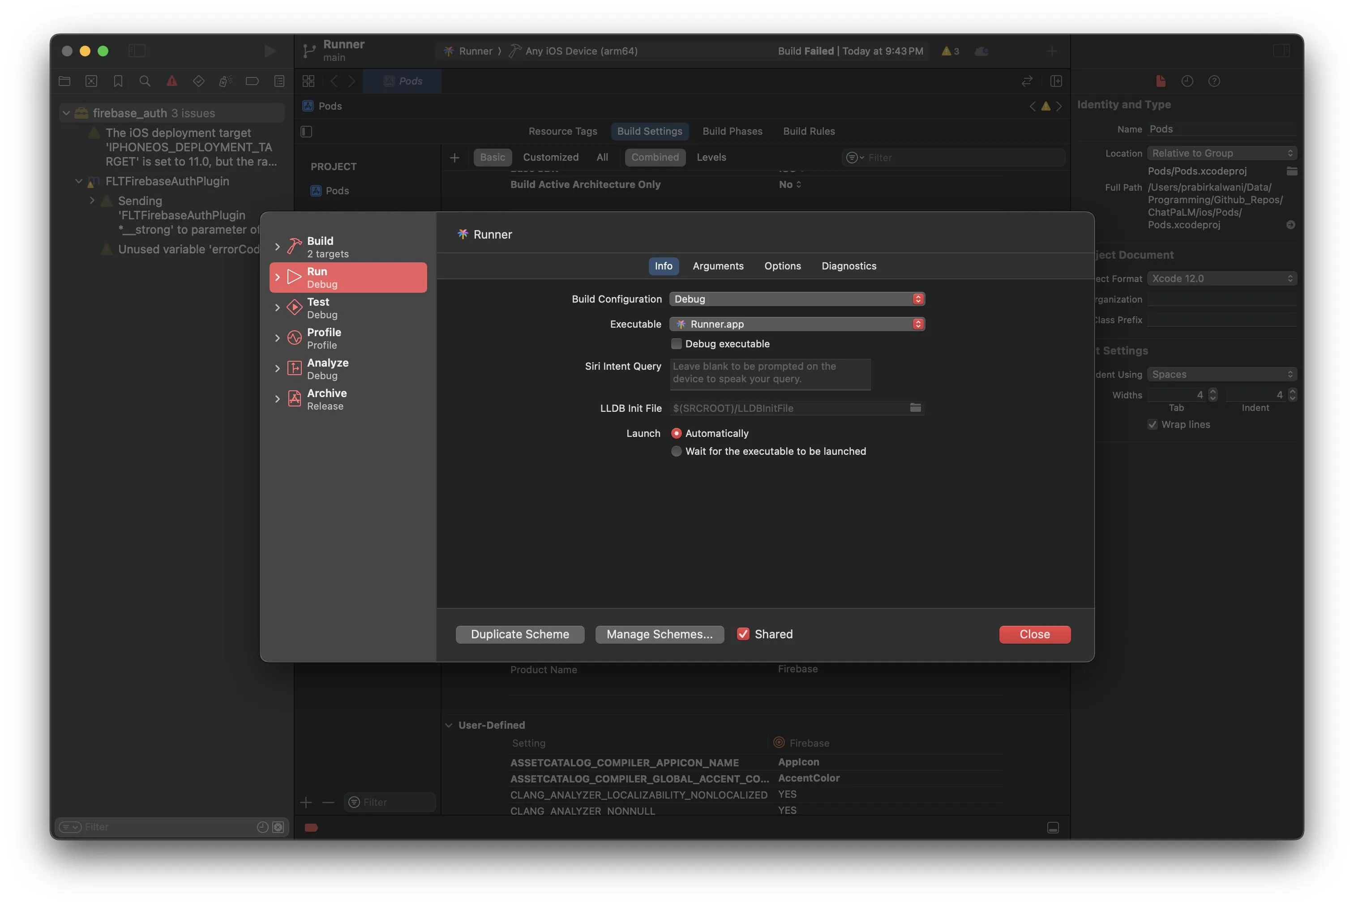Open the Executable Runner.app dropdown
1354x906 pixels.
pyautogui.click(x=797, y=324)
